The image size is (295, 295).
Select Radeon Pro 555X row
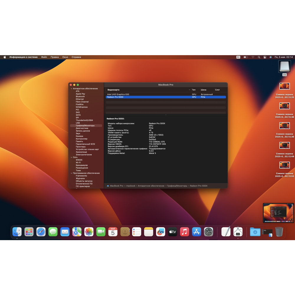point(166,97)
